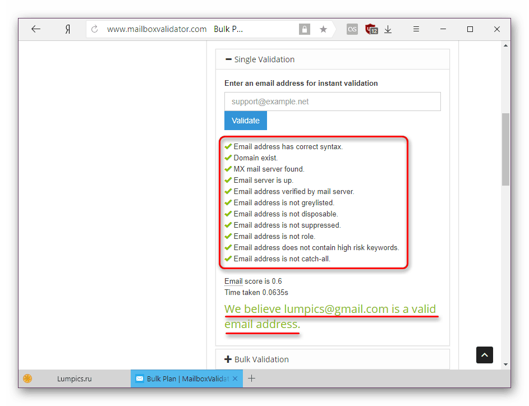Screen dimensions: 529x406
Task: Open the downloads arrow icon
Action: pyautogui.click(x=388, y=29)
